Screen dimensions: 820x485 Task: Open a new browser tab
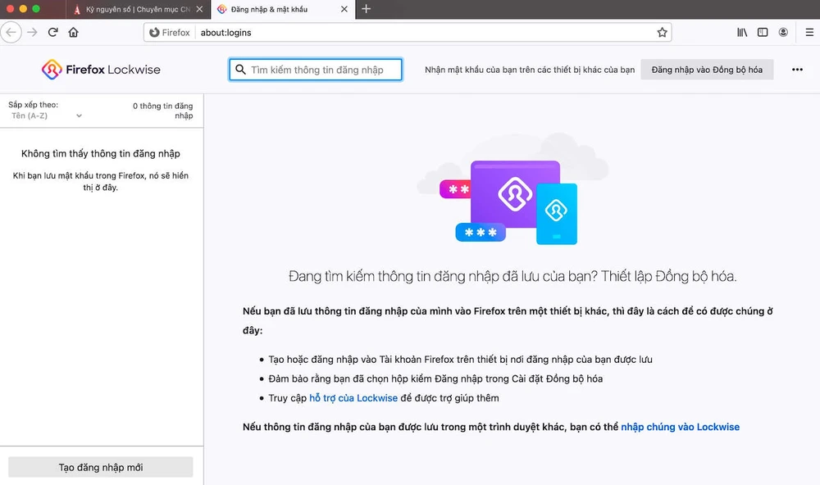pos(366,9)
